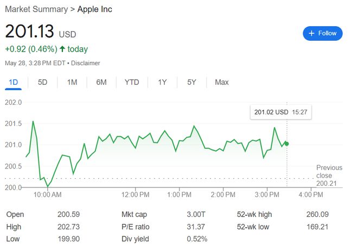The height and width of the screenshot is (251, 358).
Task: Open the YTD chart view
Action: 132,82
